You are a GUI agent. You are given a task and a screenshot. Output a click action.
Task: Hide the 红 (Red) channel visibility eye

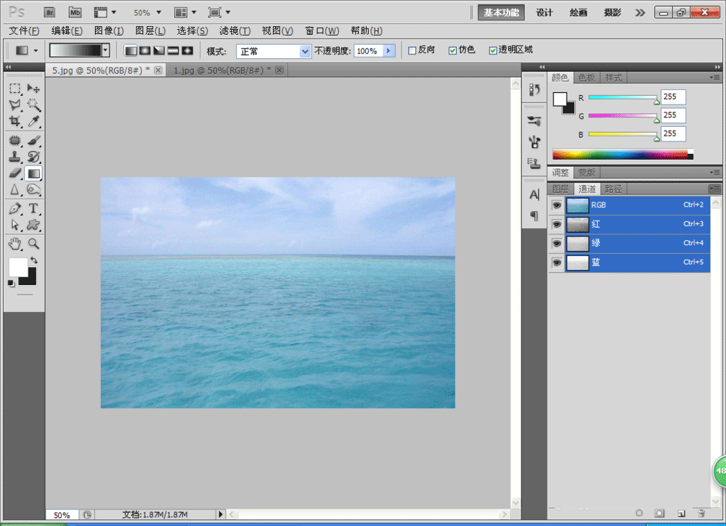coord(557,224)
